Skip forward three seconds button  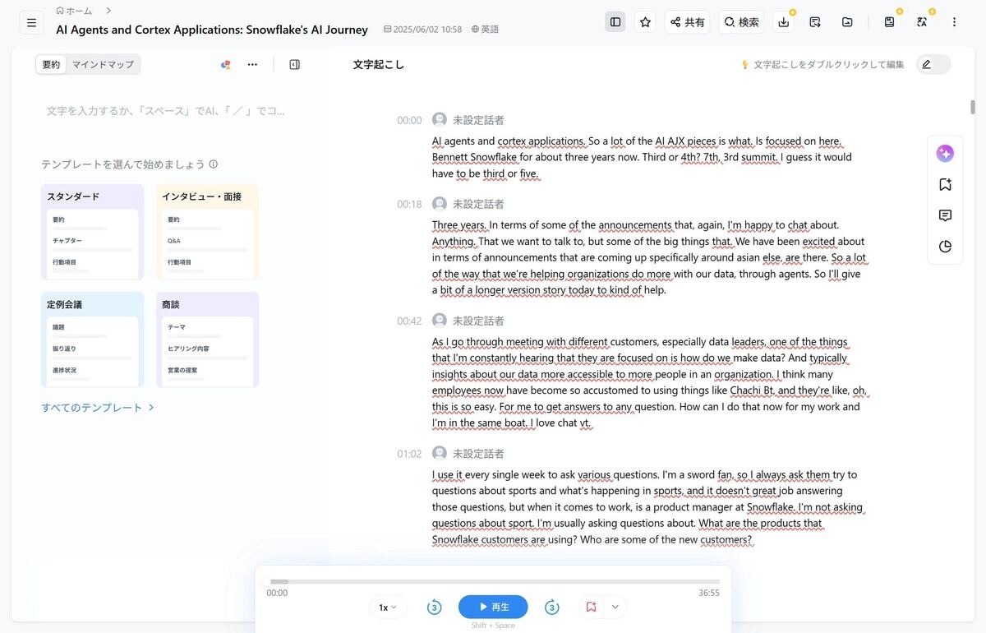[x=552, y=608]
